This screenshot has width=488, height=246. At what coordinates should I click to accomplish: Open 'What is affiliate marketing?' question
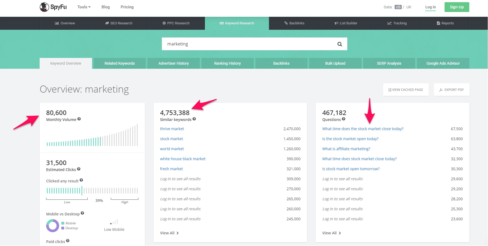[x=346, y=149]
